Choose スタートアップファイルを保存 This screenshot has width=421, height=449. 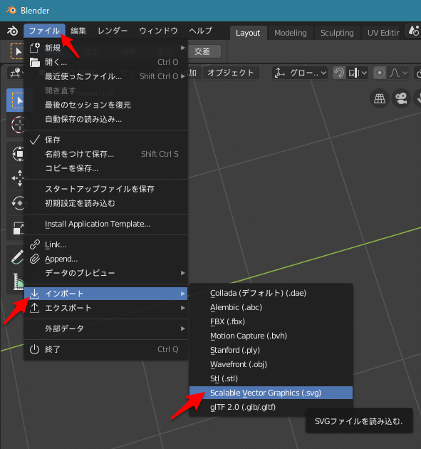click(x=106, y=189)
